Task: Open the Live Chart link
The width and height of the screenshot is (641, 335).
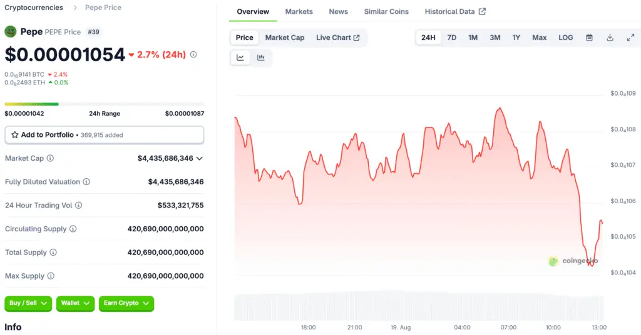Action: (x=337, y=37)
